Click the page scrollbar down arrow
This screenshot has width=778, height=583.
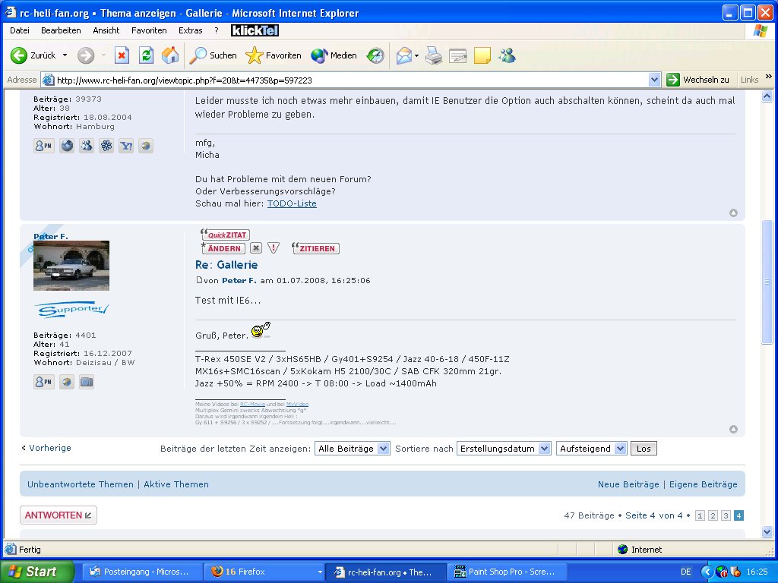767,532
